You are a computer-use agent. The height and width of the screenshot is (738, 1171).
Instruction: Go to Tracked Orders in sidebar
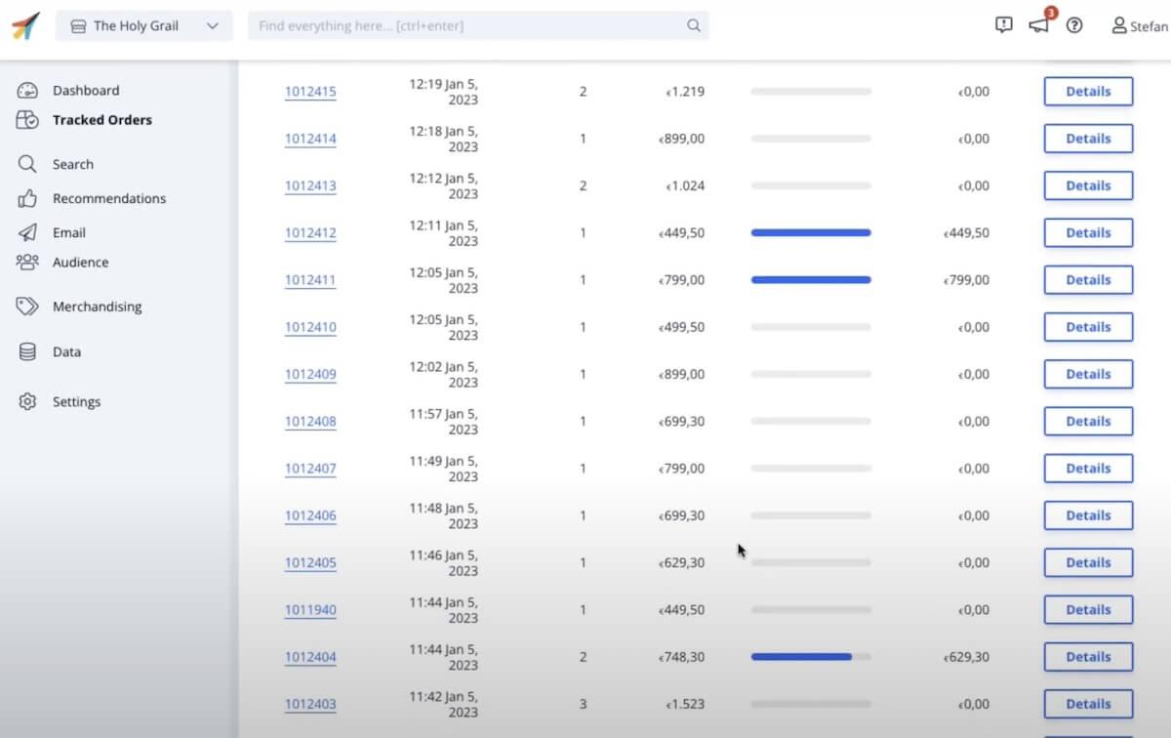(x=101, y=120)
